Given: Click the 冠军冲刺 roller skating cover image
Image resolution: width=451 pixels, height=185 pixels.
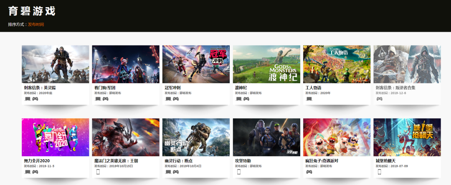Looking at the screenshot, I should tap(196, 64).
